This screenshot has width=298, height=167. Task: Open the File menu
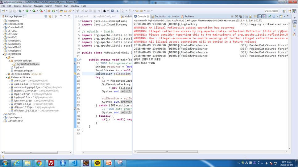[3, 6]
